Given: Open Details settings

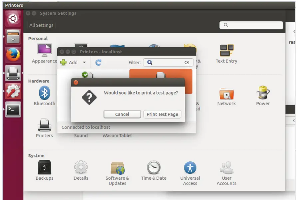Looking at the screenshot, I should [81, 170].
